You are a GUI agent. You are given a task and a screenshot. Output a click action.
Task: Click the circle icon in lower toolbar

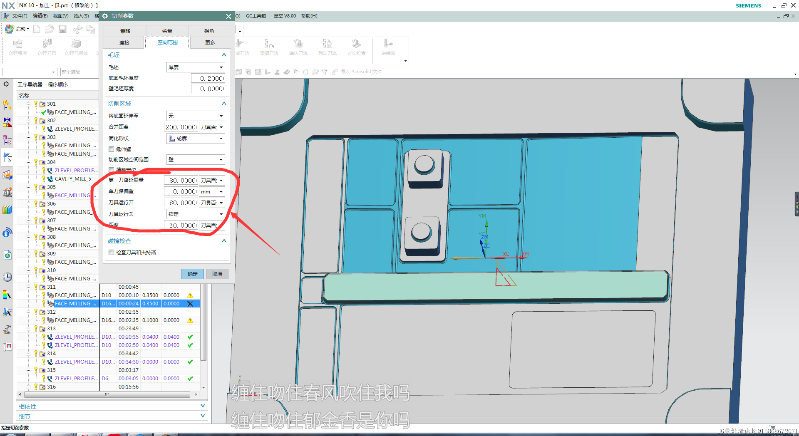tap(305, 72)
